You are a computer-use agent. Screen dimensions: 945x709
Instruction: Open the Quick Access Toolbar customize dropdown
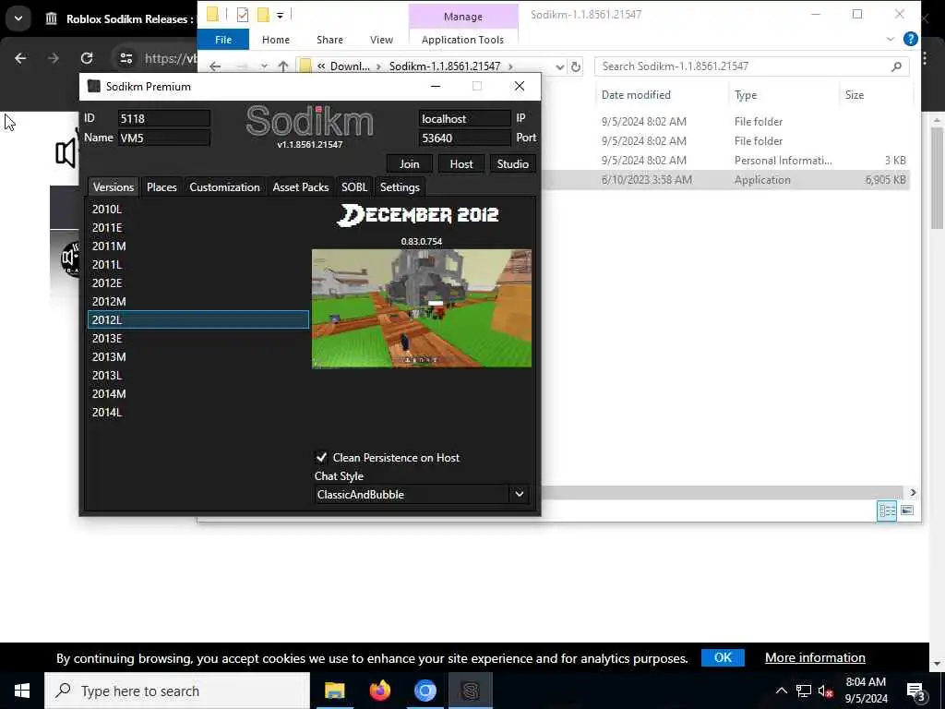[x=281, y=15]
